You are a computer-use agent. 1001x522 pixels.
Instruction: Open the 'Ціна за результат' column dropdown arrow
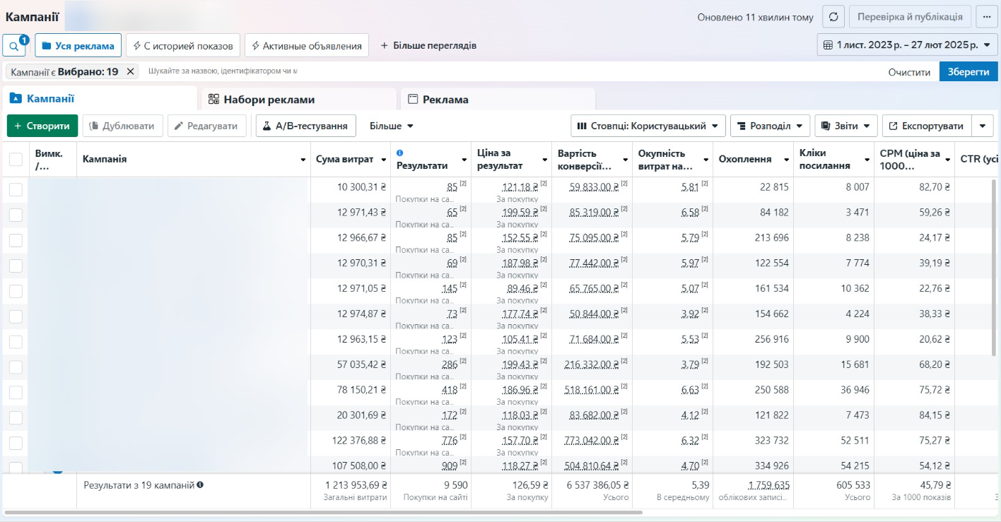(x=544, y=160)
